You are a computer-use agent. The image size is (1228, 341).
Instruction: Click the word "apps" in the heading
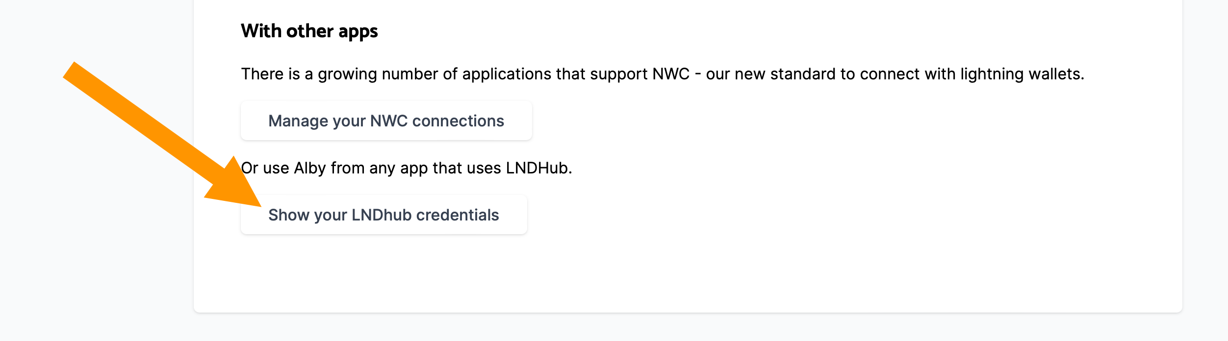click(358, 31)
